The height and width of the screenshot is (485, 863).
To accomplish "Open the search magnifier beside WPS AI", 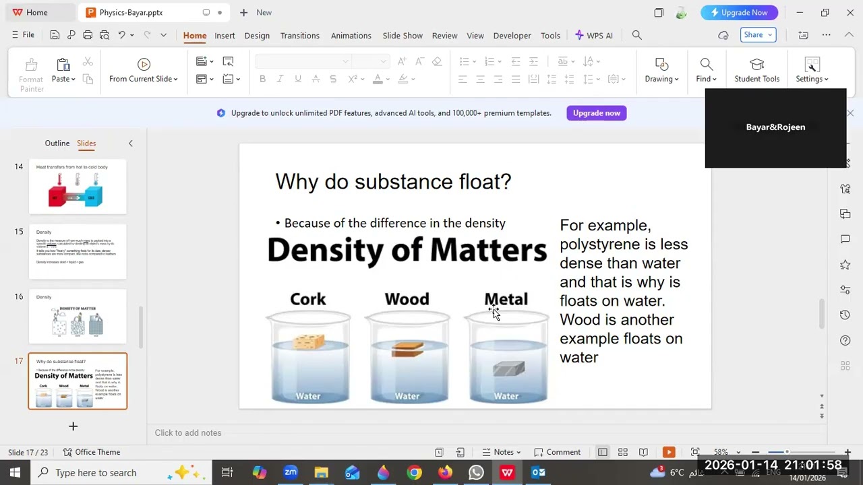I will click(x=636, y=35).
